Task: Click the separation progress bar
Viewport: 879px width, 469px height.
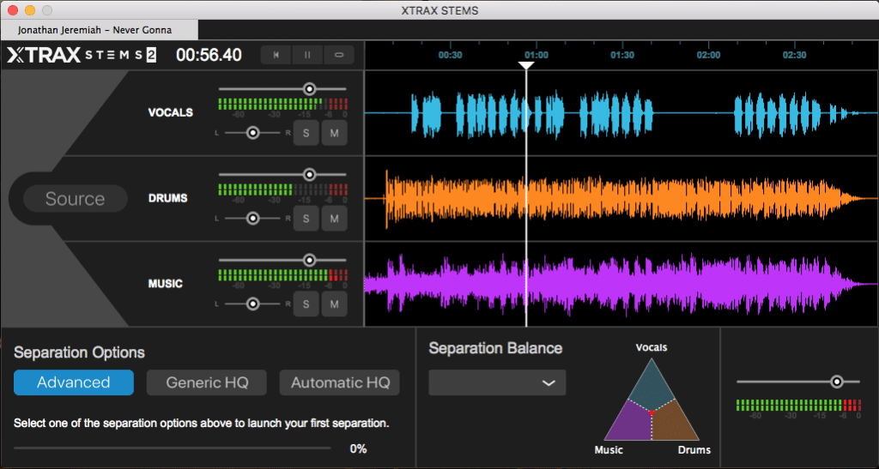Action: click(172, 448)
